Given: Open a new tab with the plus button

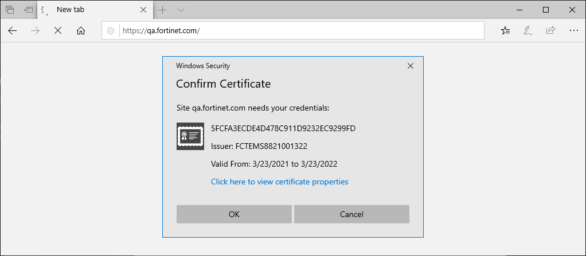Looking at the screenshot, I should click(163, 10).
